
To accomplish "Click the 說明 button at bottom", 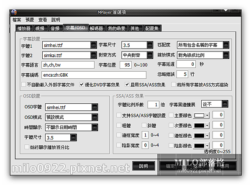I will point(143,166).
